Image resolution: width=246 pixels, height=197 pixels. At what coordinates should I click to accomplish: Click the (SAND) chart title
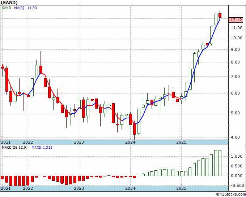[x=9, y=3]
